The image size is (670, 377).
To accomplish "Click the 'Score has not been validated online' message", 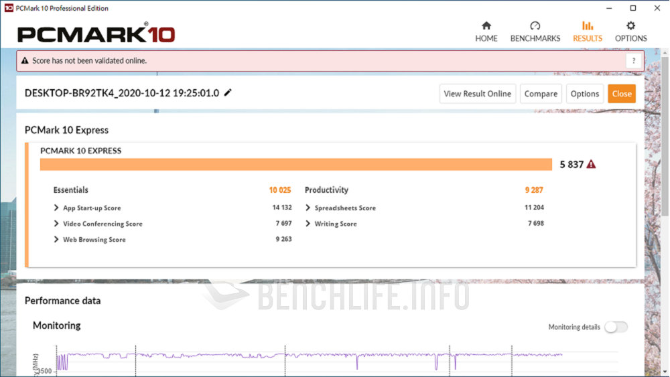I will pos(89,61).
